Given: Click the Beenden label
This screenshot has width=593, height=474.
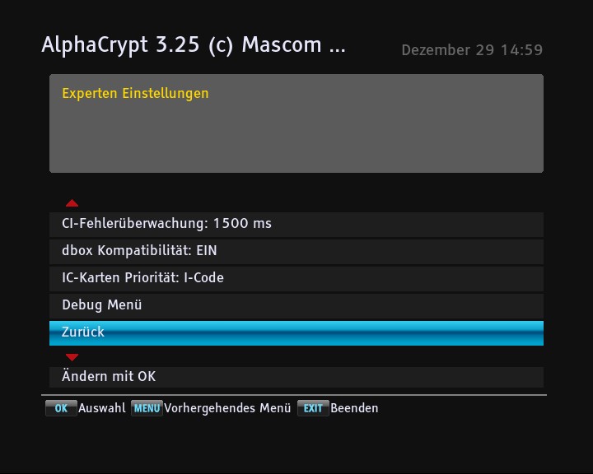Looking at the screenshot, I should coord(354,408).
